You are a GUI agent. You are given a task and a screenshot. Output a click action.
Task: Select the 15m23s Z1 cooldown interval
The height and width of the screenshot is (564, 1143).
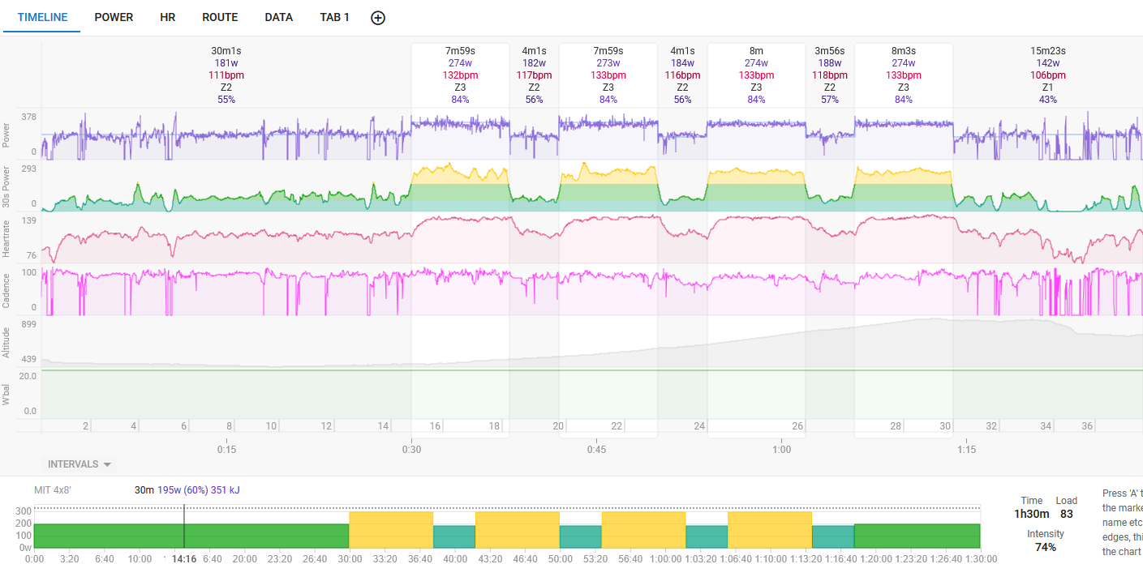click(x=1047, y=75)
